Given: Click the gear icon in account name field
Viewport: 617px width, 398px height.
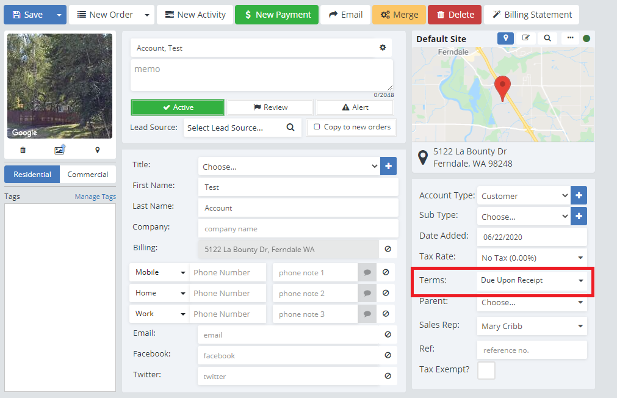Looking at the screenshot, I should tap(383, 48).
